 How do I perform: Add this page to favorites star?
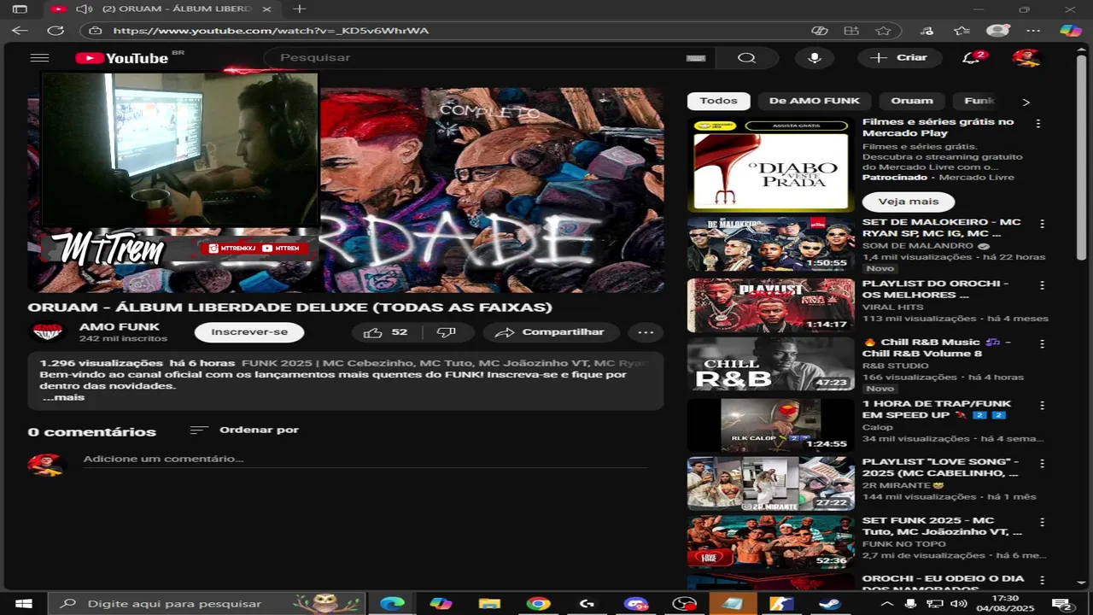point(883,31)
